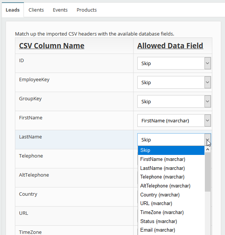Click the dropdown list scroll-up arrow

[x=207, y=149]
